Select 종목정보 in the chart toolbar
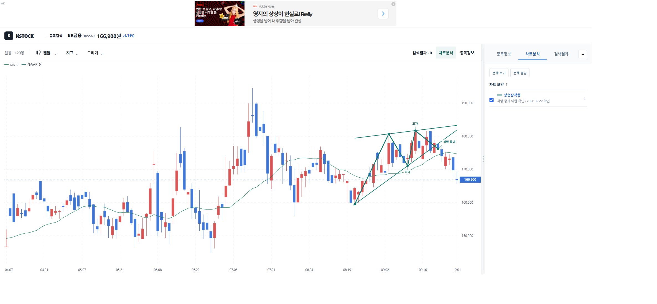The height and width of the screenshot is (304, 657). coord(467,53)
